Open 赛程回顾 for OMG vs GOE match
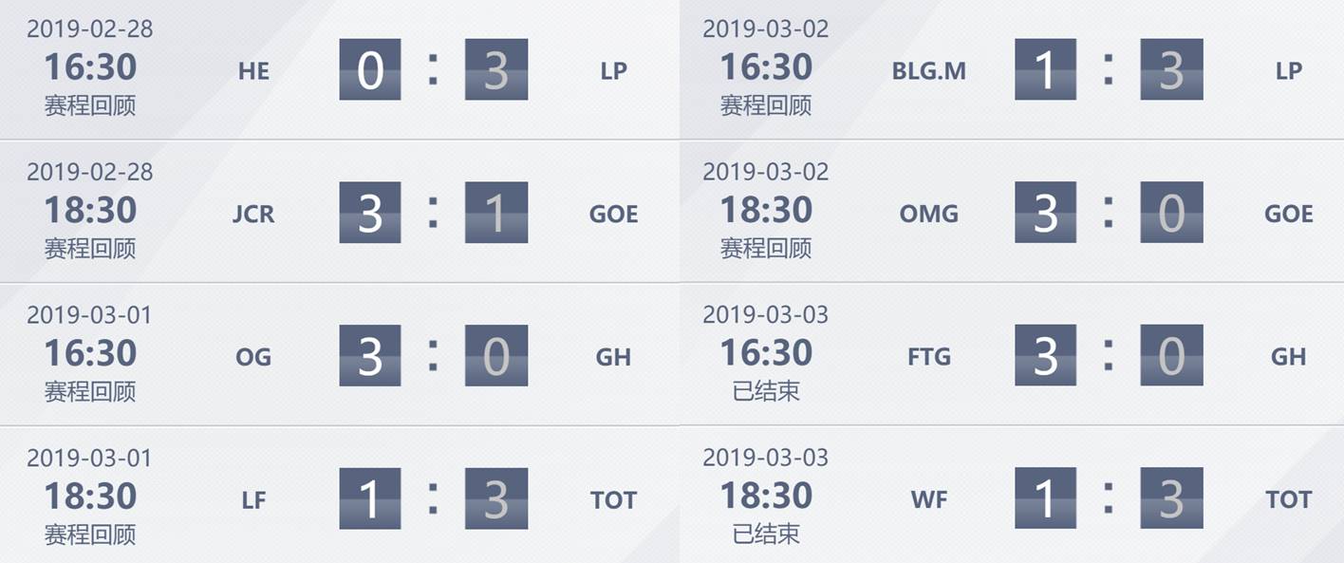1344x563 pixels. 766,249
